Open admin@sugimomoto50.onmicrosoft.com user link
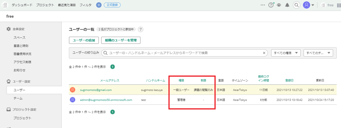 click(106, 100)
